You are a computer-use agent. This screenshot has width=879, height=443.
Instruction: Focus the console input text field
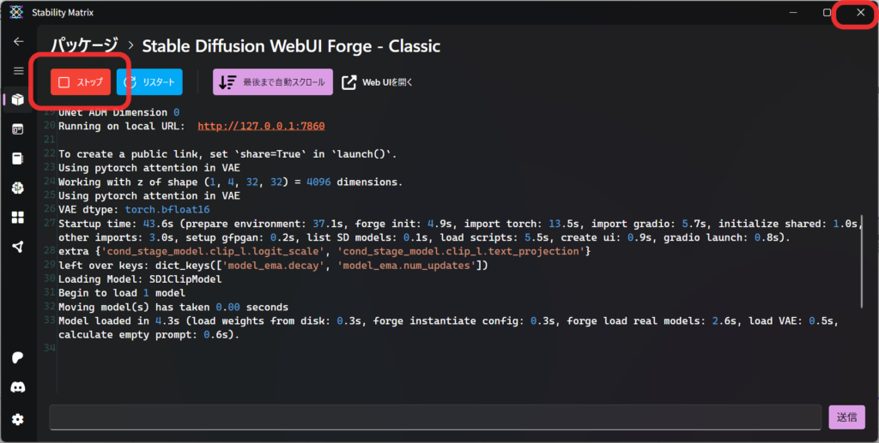click(x=435, y=417)
